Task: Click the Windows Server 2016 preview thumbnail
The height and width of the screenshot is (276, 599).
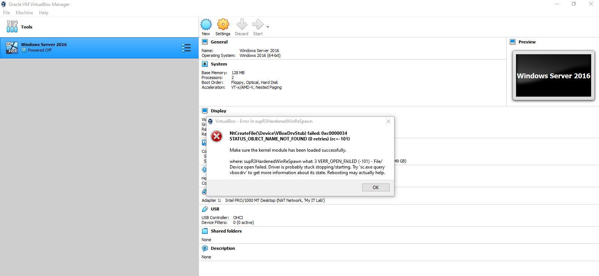Action: [553, 76]
